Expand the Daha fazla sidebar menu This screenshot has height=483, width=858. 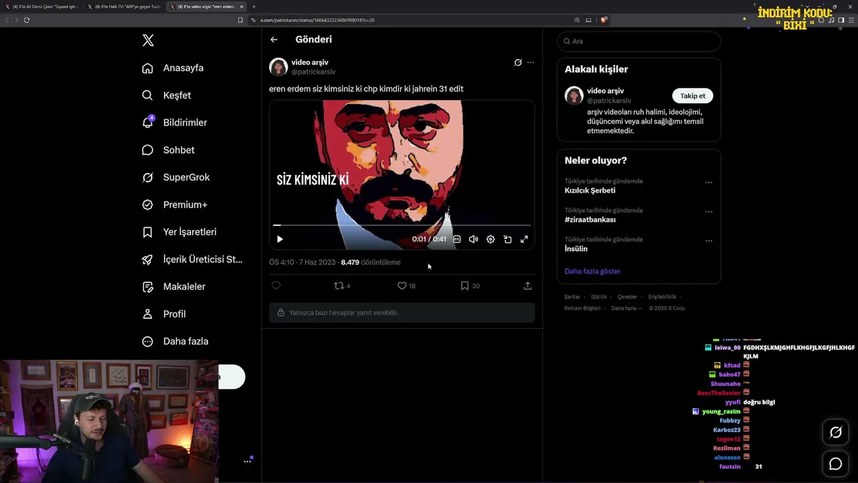(175, 341)
